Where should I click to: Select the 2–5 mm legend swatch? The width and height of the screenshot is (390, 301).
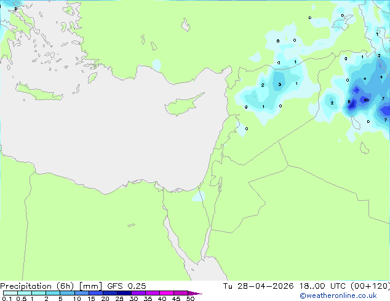coord(53,293)
